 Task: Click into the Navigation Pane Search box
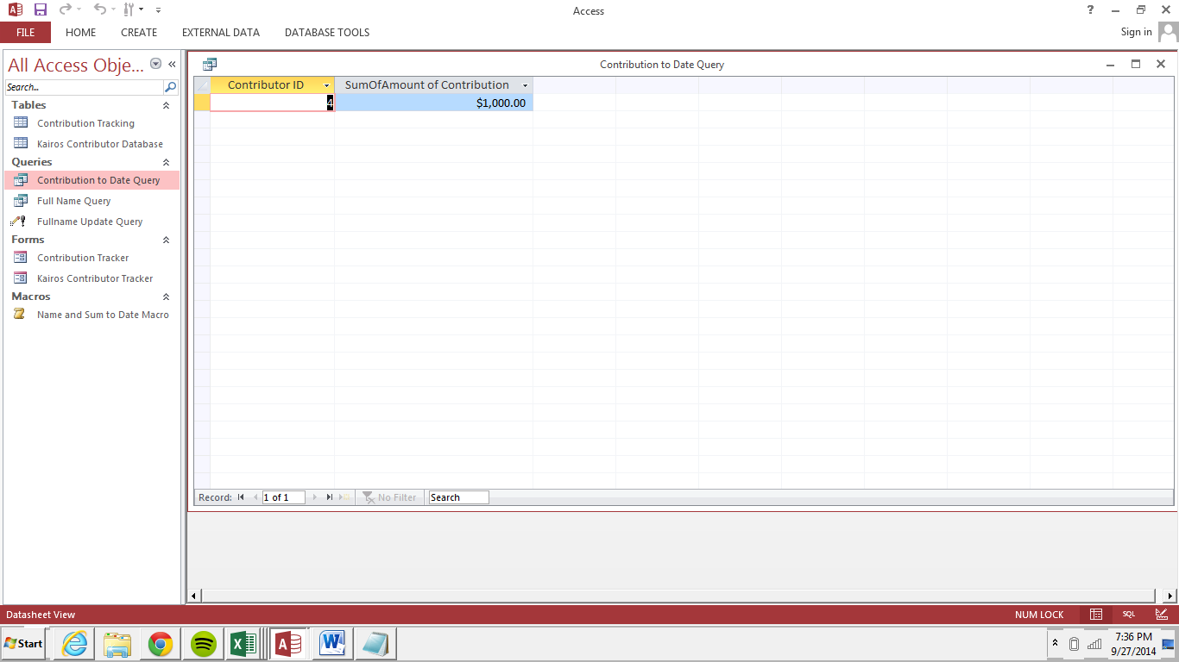point(84,87)
